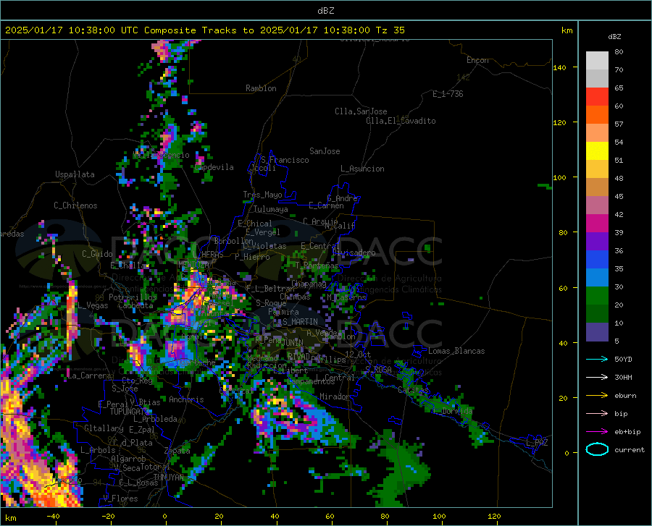This screenshot has height=526, width=652.
Task: Click the 'Mirador' map label
Action: 334,396
